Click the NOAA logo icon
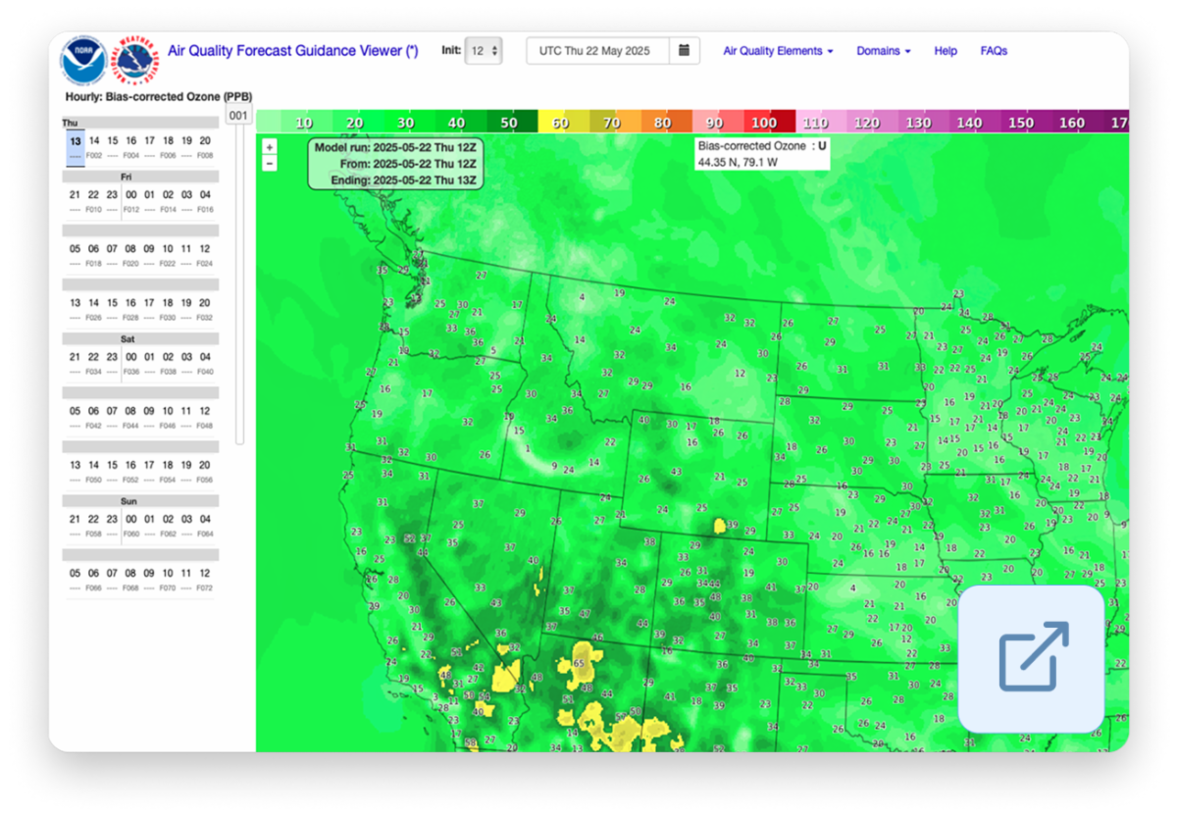The image size is (1177, 816). click(83, 59)
